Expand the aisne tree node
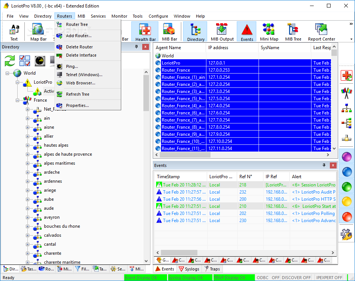 27,127
